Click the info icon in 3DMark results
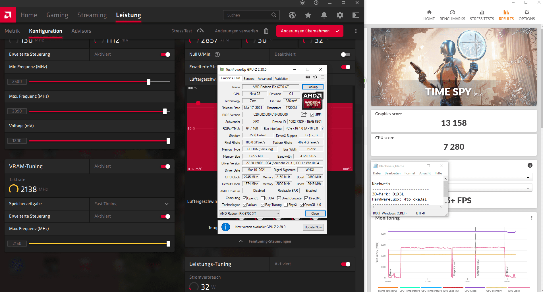Image resolution: width=543 pixels, height=292 pixels. 530,165
